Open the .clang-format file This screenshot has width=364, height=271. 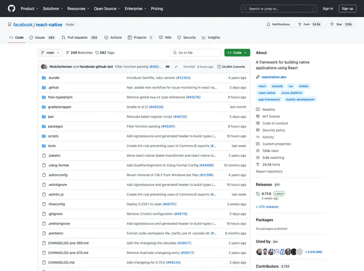click(x=58, y=165)
